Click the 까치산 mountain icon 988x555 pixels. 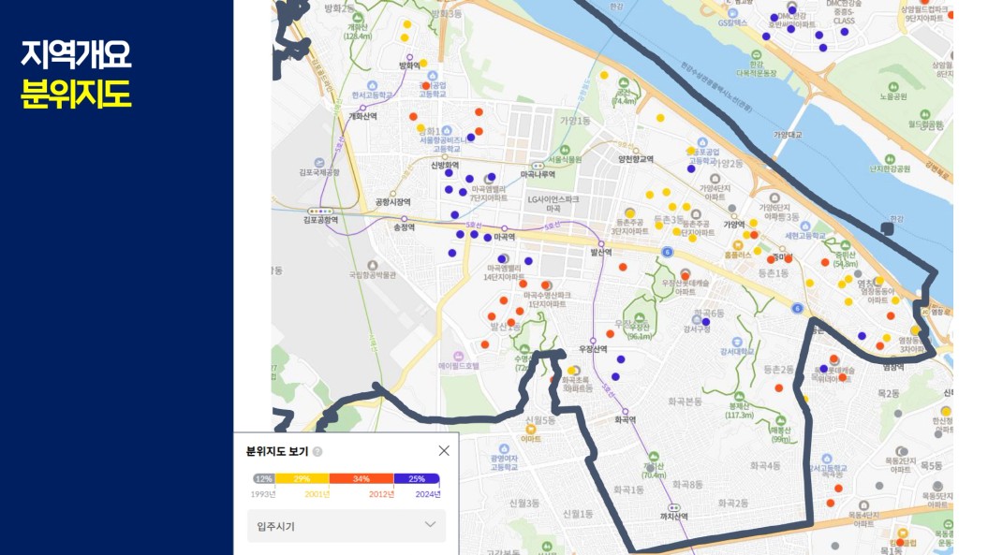click(x=654, y=456)
